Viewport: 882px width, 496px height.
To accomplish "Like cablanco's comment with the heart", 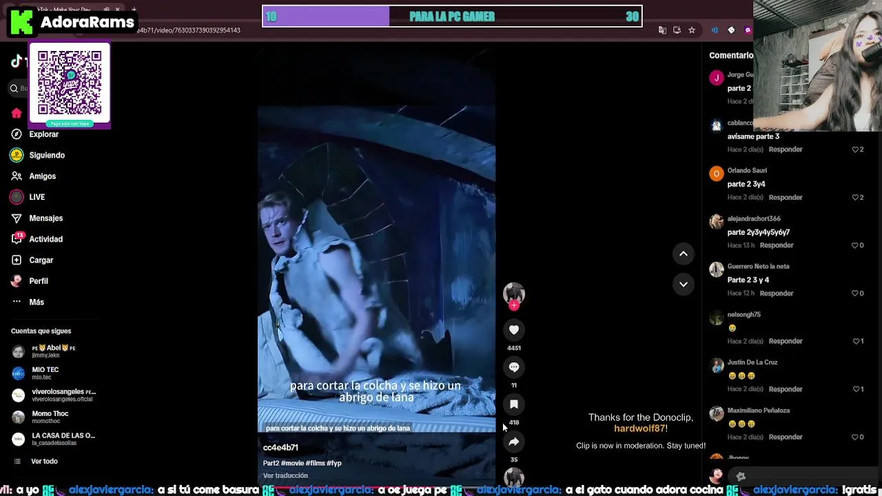I will [855, 149].
